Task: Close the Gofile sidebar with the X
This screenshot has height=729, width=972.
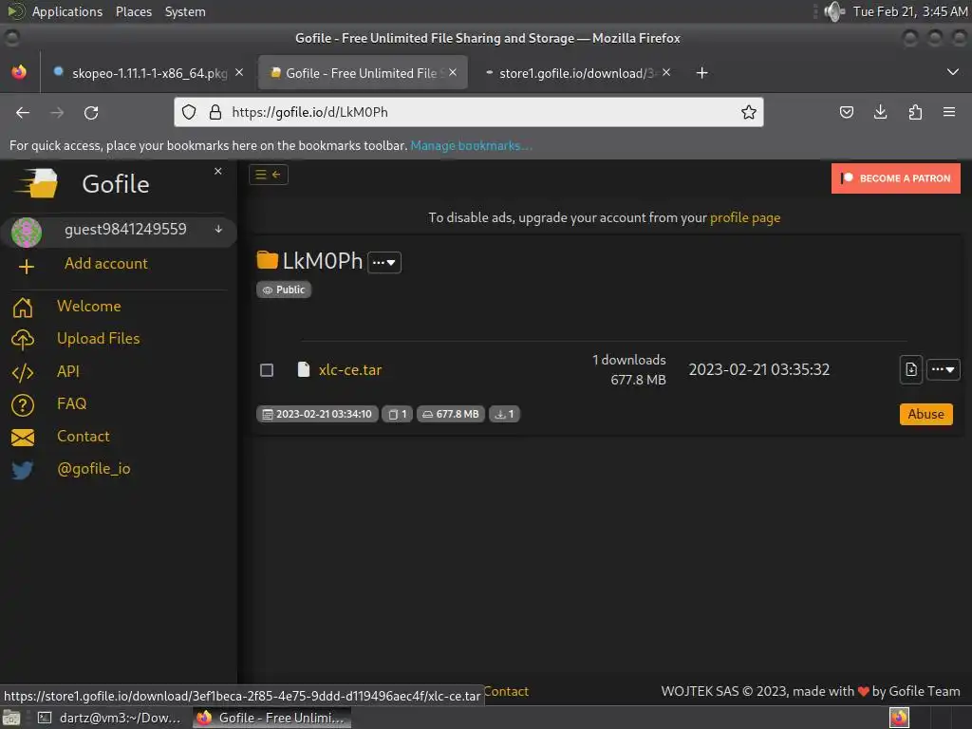Action: point(218,171)
